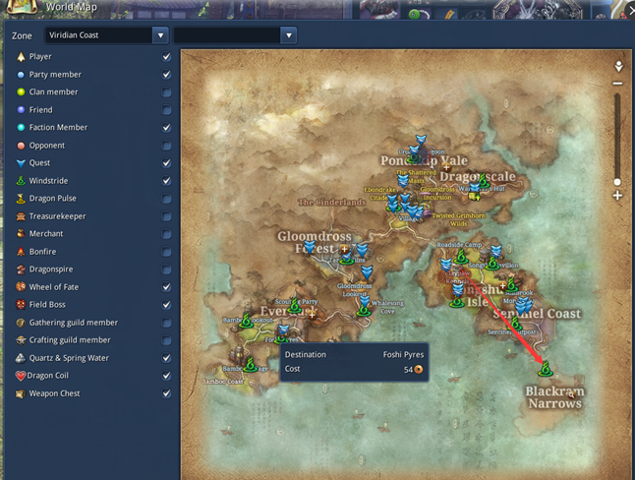Enable the Merchant checkbox
Screen dimensions: 635x480
click(166, 233)
